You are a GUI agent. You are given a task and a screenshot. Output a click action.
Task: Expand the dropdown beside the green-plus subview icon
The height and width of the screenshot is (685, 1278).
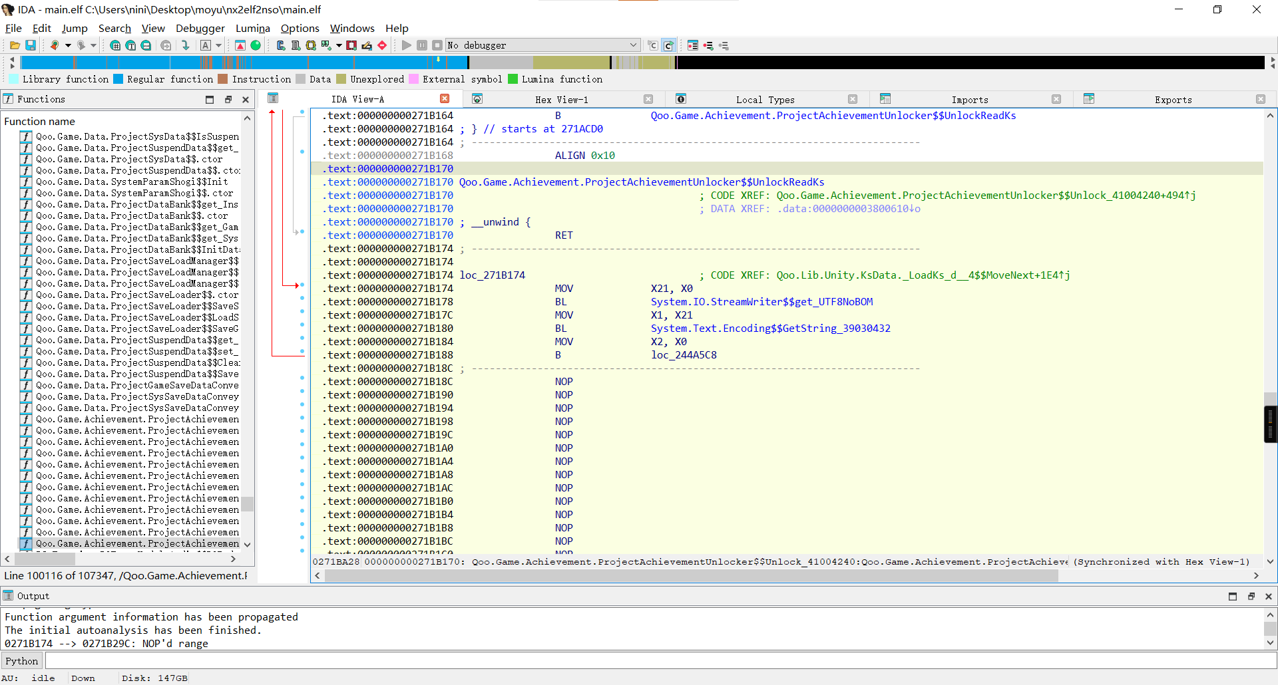pos(339,45)
